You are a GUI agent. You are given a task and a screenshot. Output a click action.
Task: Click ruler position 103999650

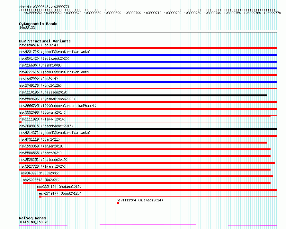coord(33,13)
